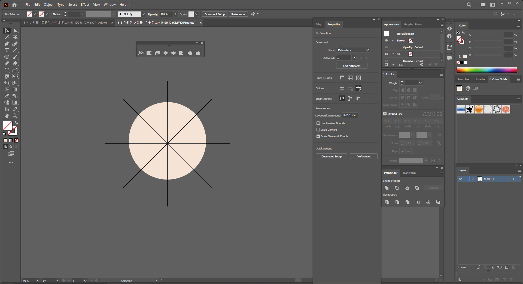Viewport: 523px width, 284px height.
Task: Hide the Fill attribute in Appearance
Action: (386, 54)
